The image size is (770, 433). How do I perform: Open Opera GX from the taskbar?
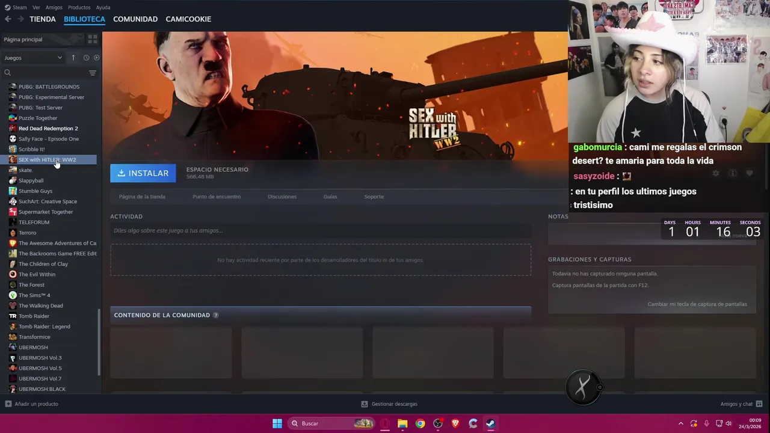pos(385,423)
